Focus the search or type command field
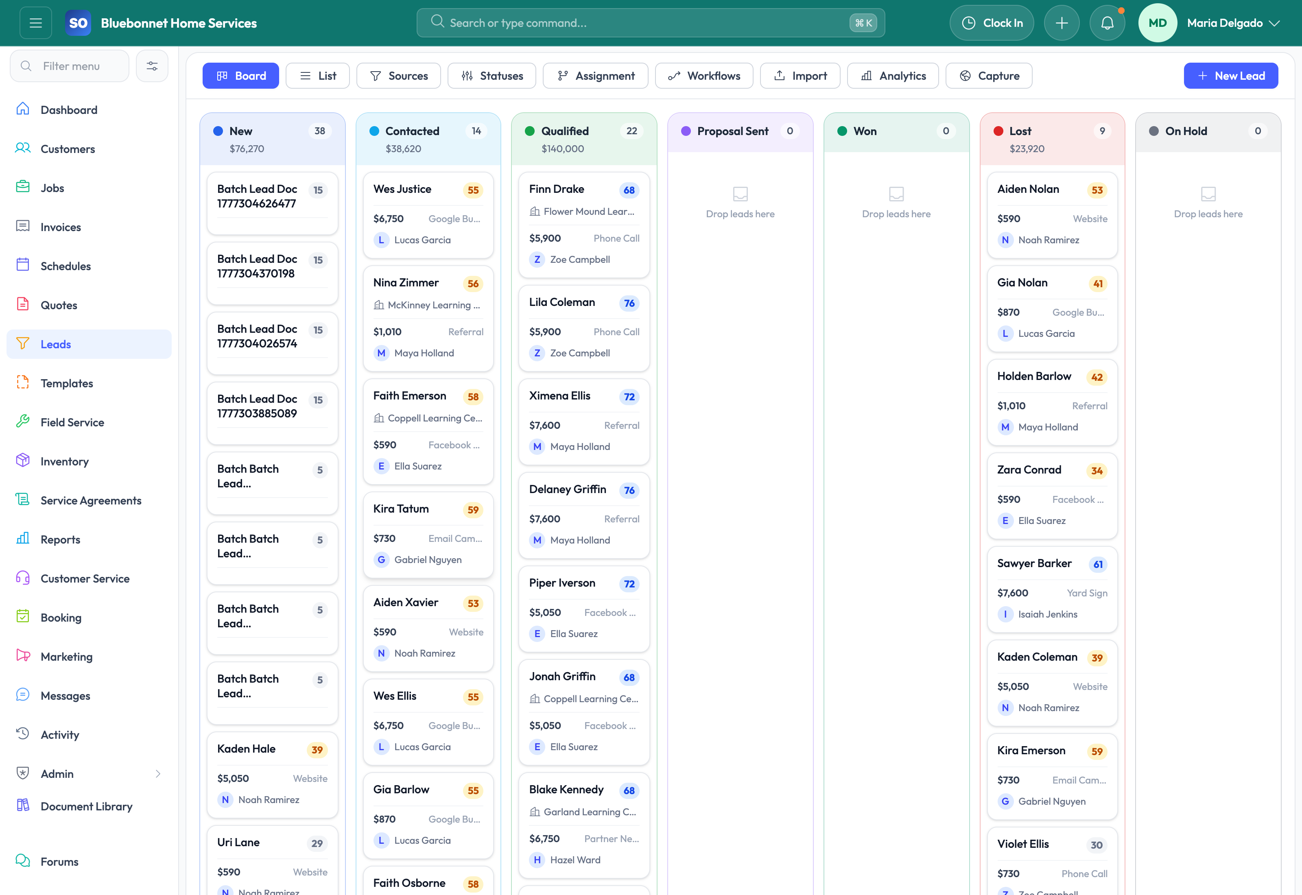Image resolution: width=1302 pixels, height=895 pixels. 651,23
